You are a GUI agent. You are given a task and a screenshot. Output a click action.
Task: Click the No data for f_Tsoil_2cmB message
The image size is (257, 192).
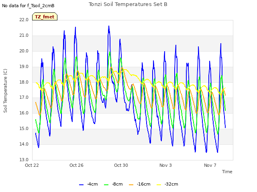[x=28, y=6]
